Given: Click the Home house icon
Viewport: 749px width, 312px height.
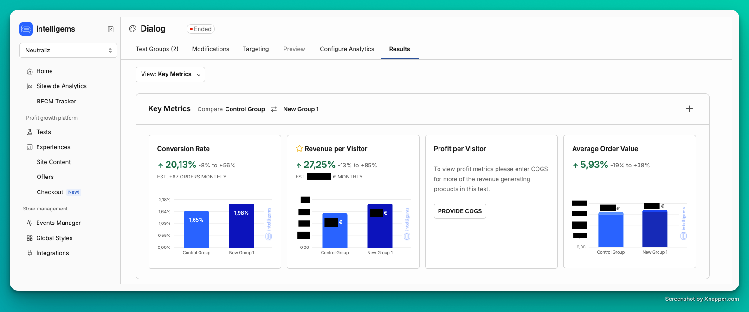Looking at the screenshot, I should click(x=30, y=71).
